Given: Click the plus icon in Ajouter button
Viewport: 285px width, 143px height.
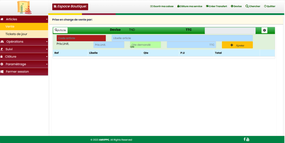Looking at the screenshot, I should pyautogui.click(x=232, y=45).
